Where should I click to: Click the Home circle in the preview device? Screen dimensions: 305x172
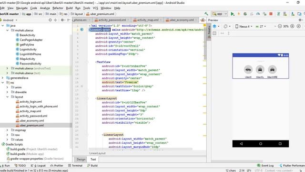tap(261, 144)
